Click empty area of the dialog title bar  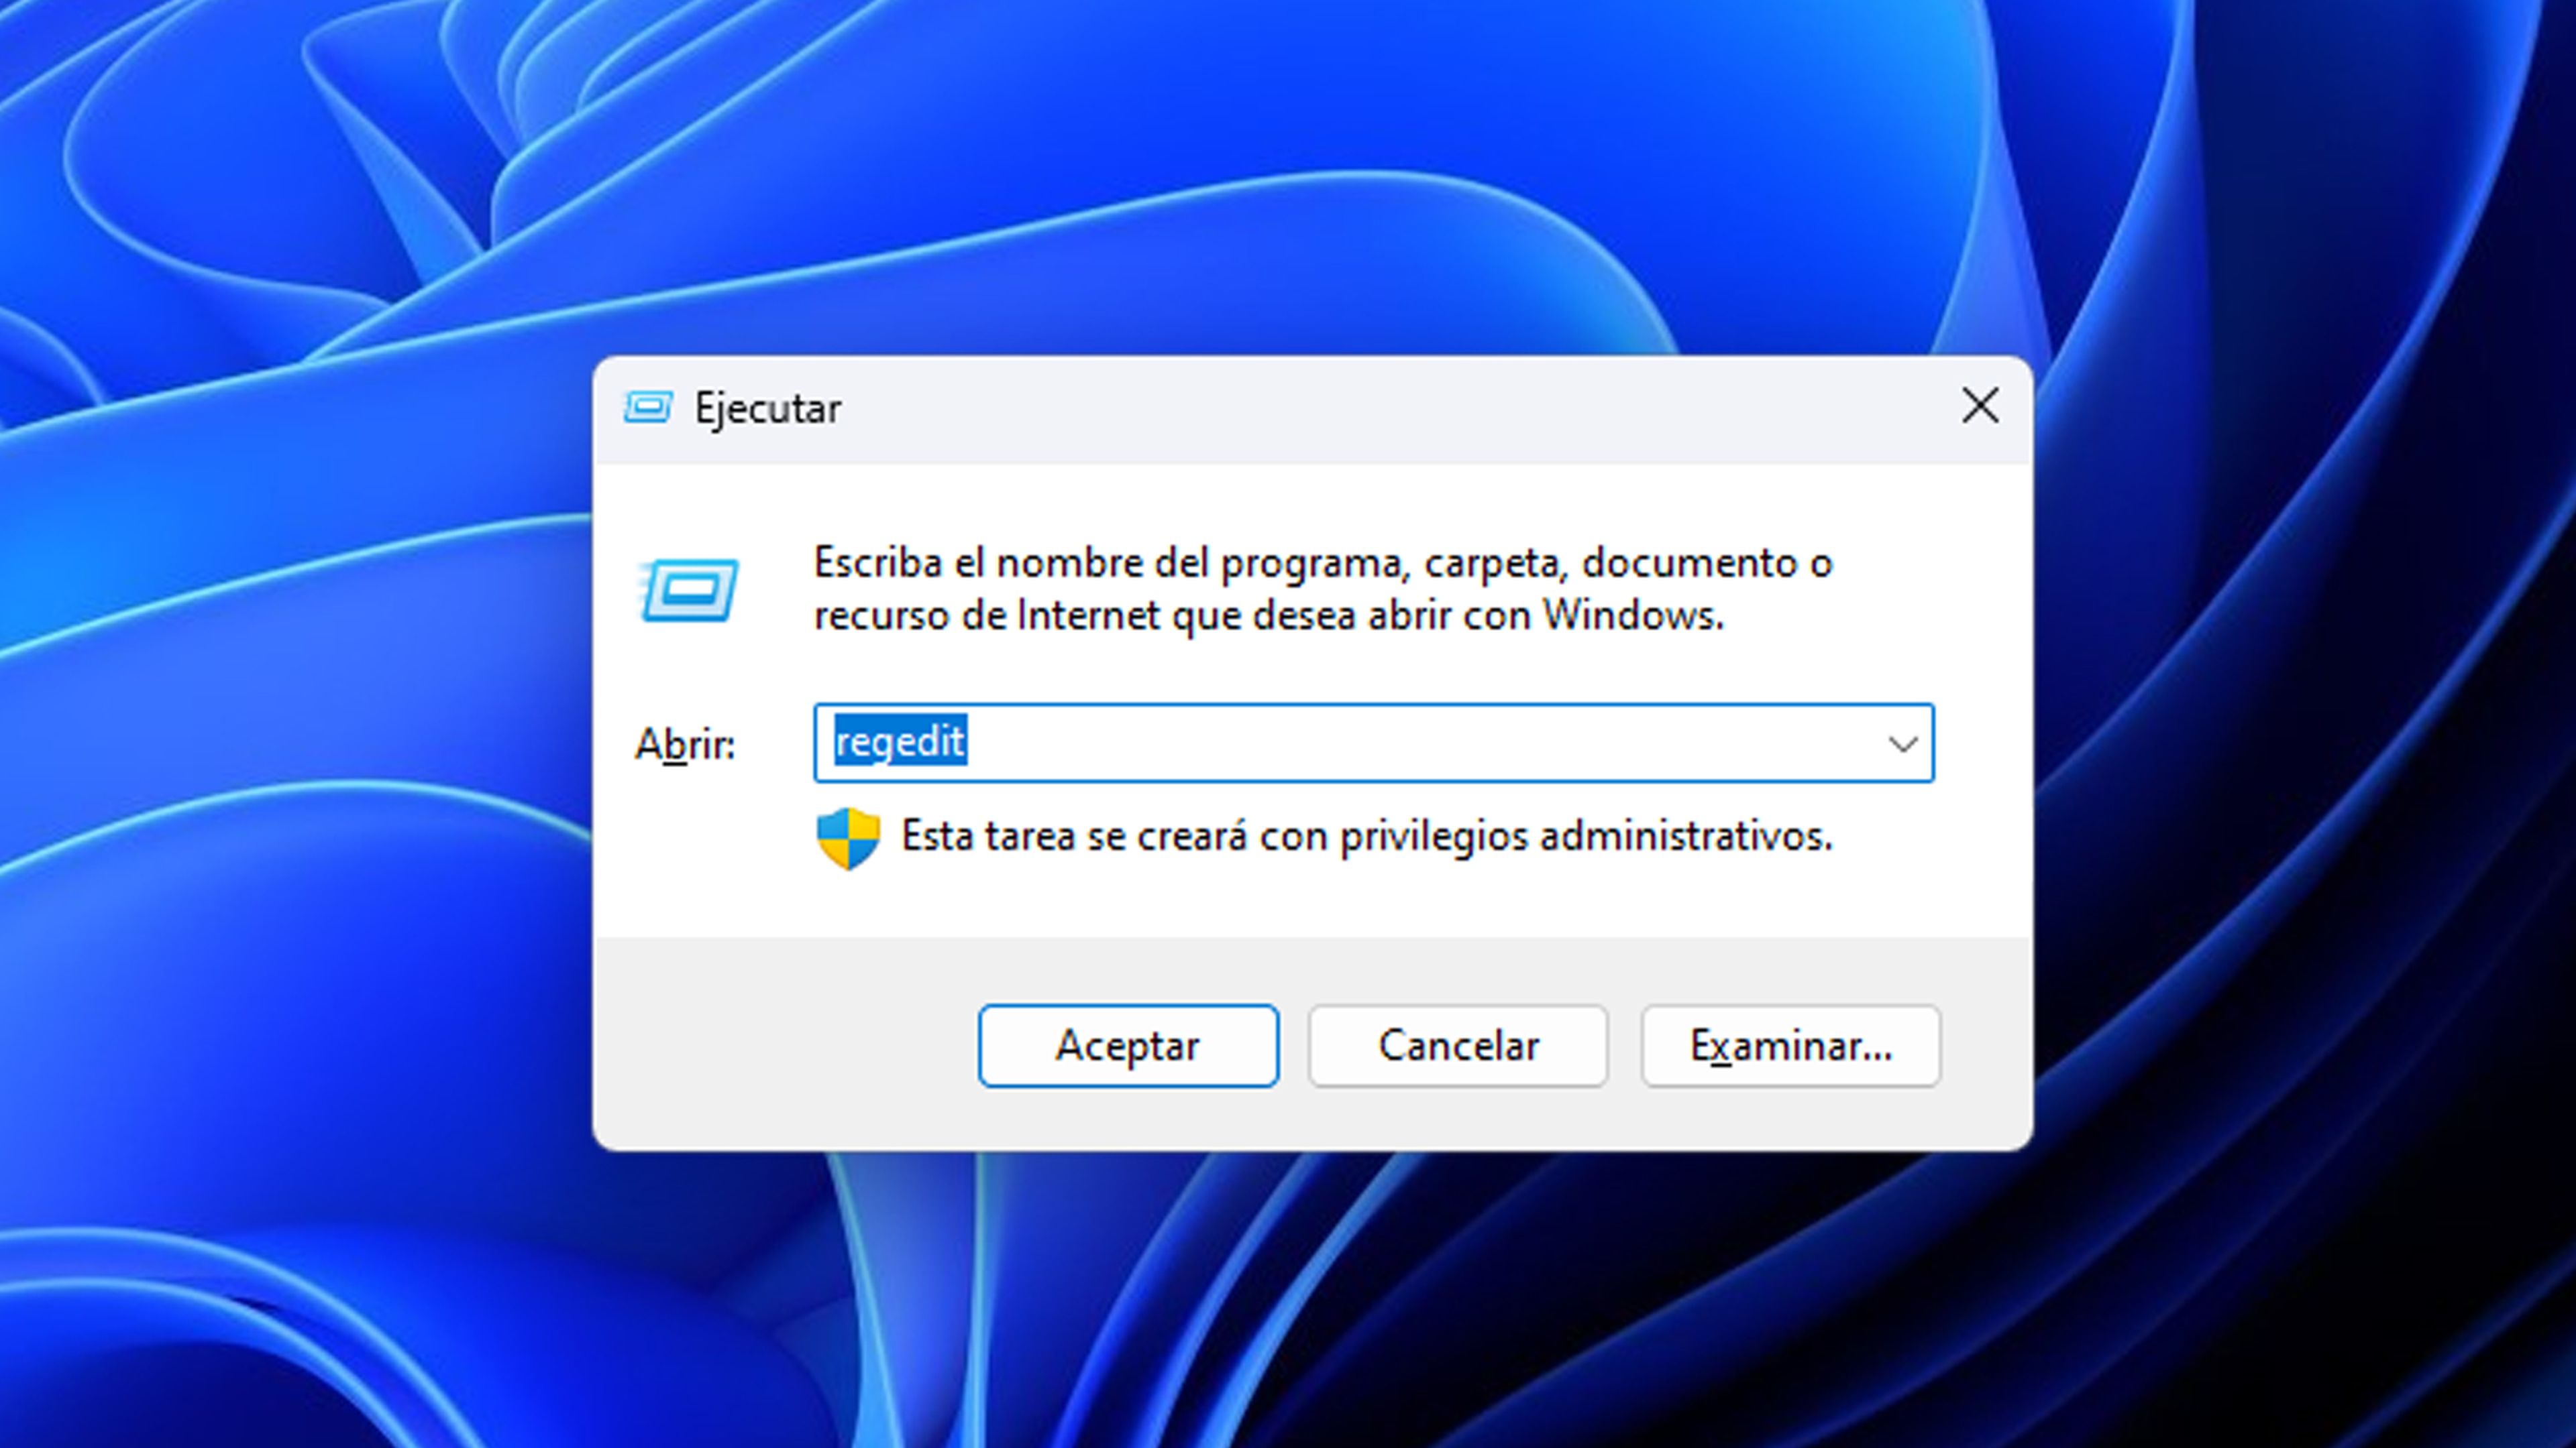1400,409
